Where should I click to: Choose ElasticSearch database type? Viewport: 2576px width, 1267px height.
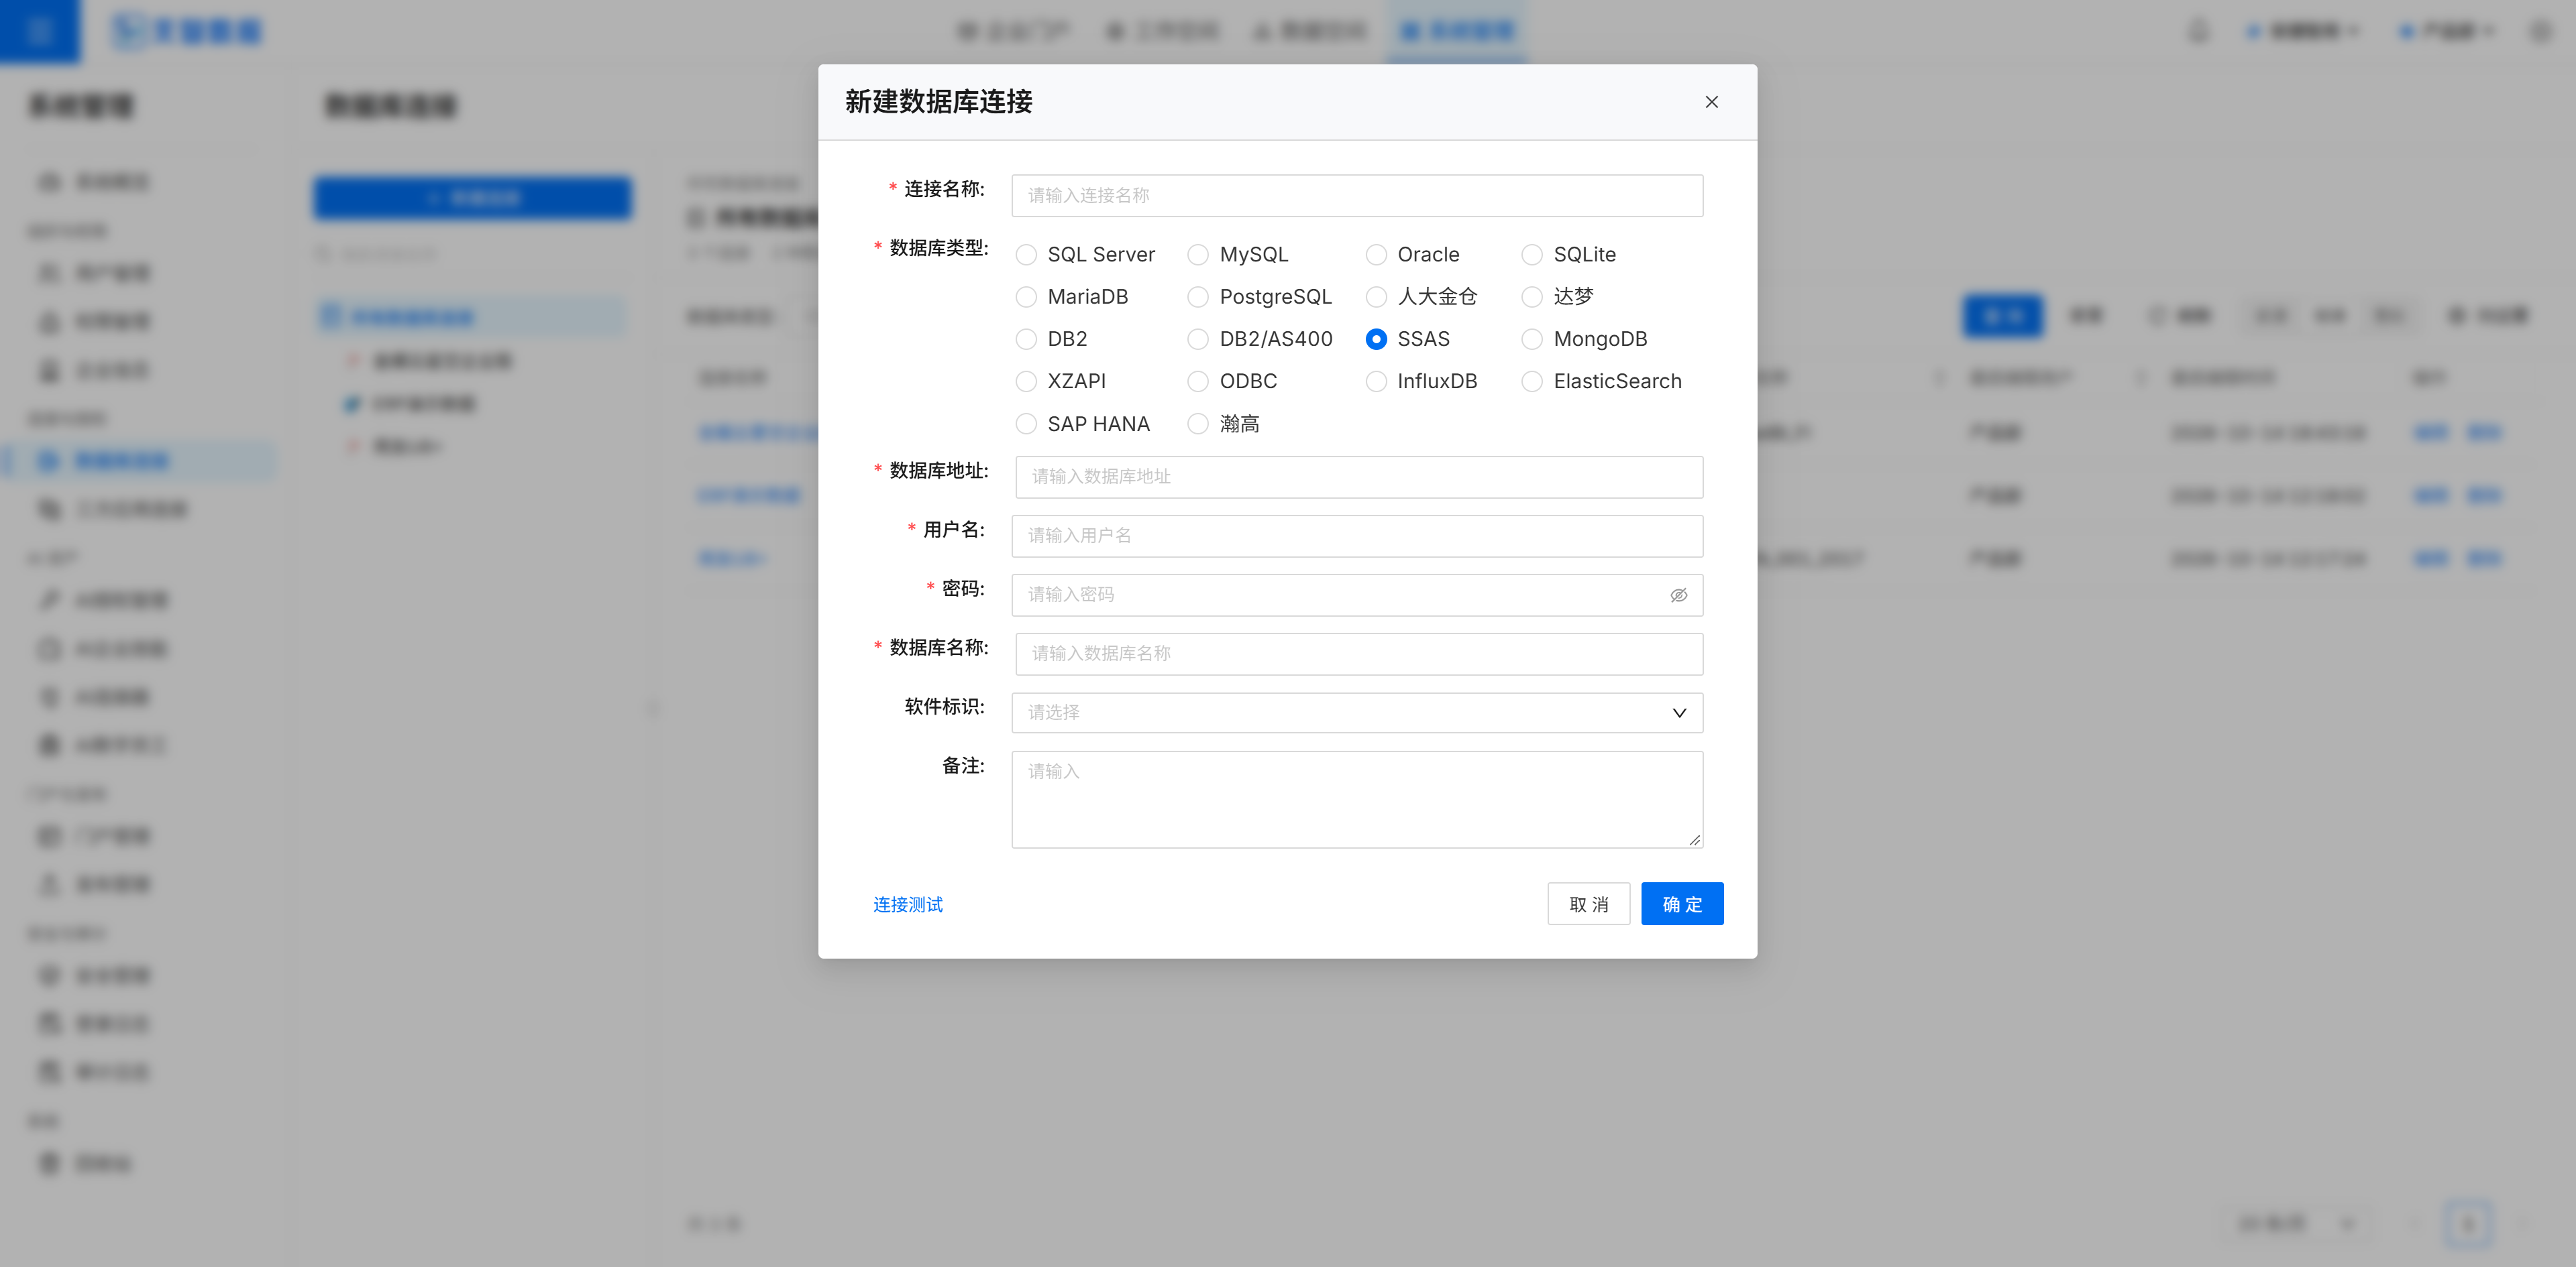click(x=1532, y=381)
